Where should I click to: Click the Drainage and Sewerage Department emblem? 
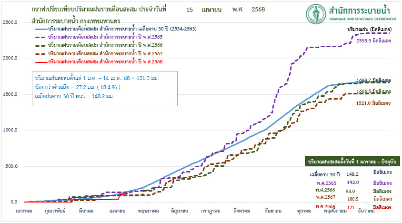point(316,14)
